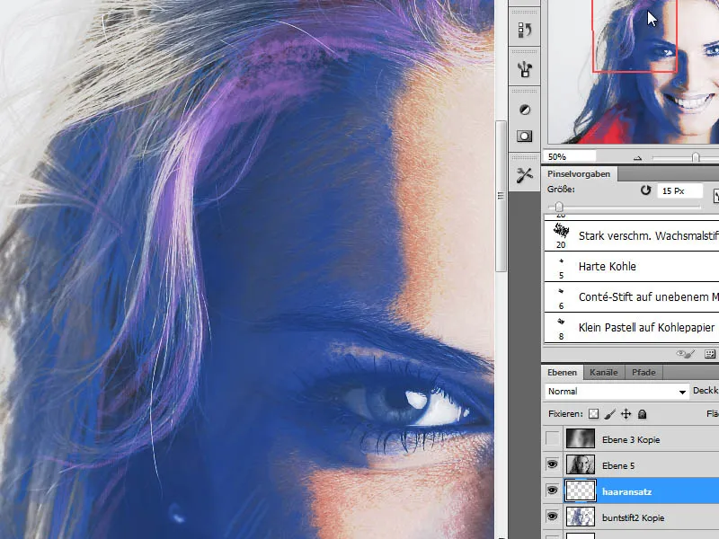Hide the buntstift2 Kopie layer
The image size is (719, 539).
(552, 517)
